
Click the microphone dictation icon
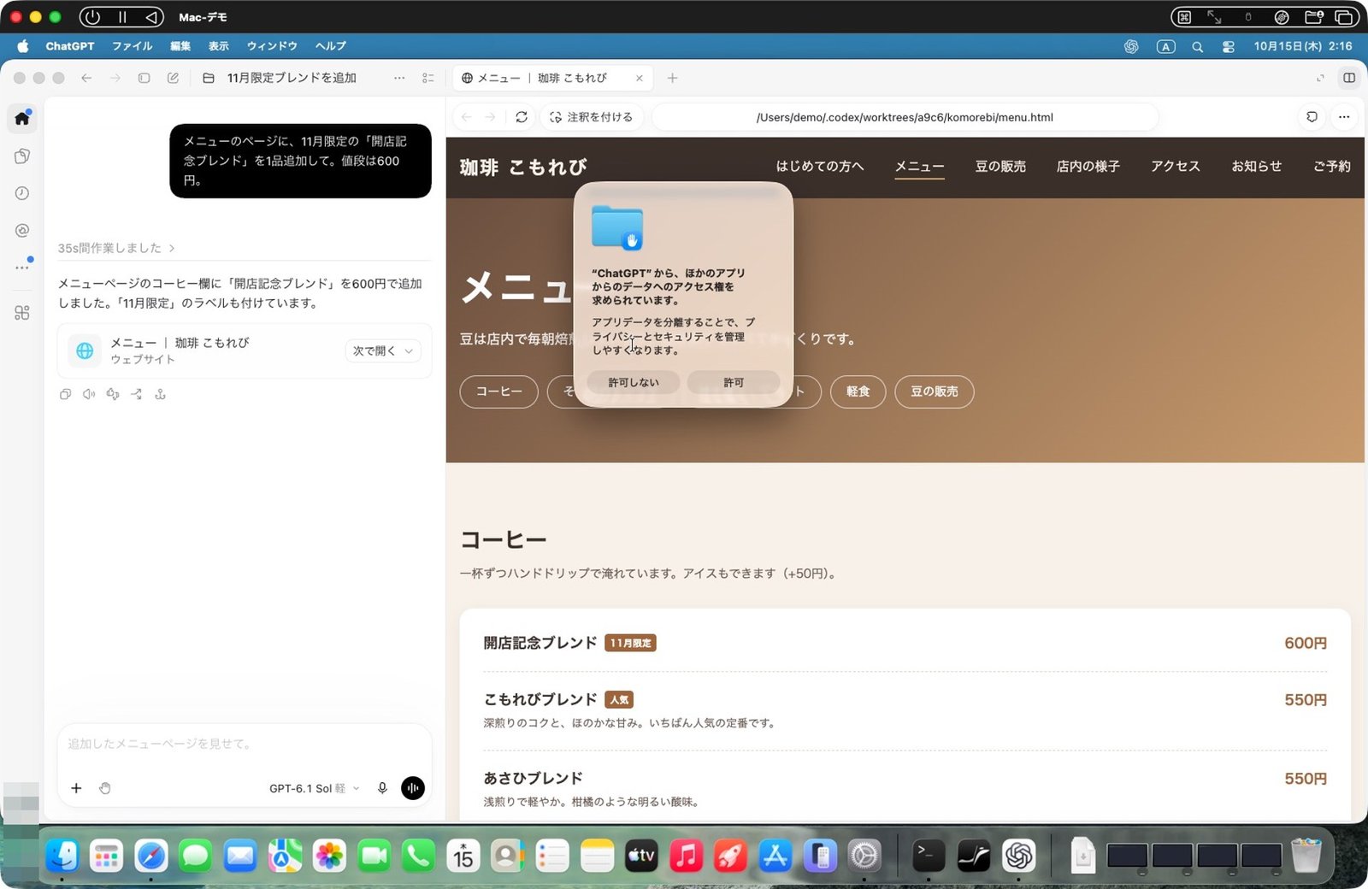click(x=382, y=788)
